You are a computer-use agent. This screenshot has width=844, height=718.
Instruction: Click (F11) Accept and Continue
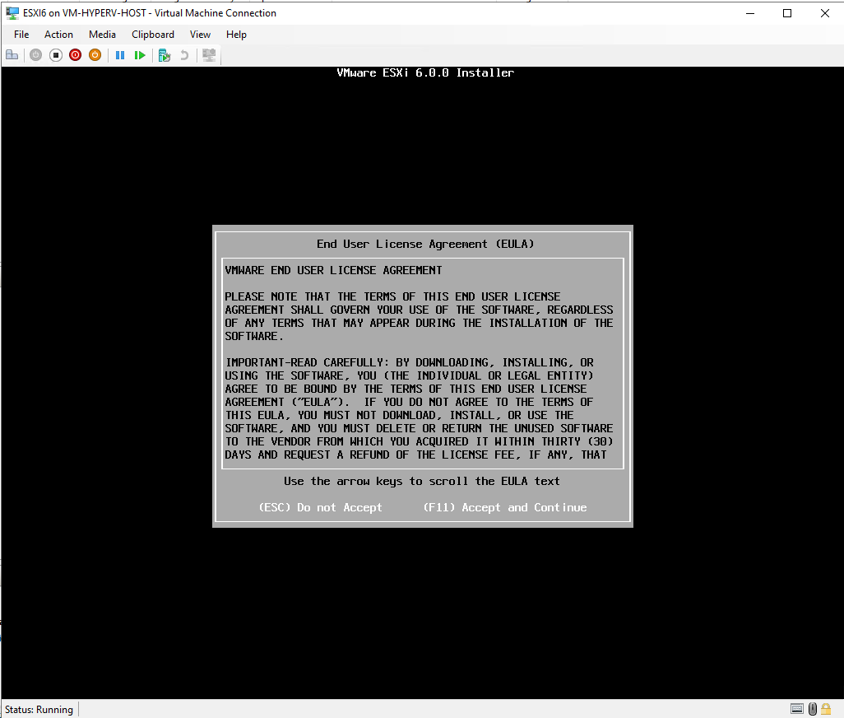click(505, 507)
